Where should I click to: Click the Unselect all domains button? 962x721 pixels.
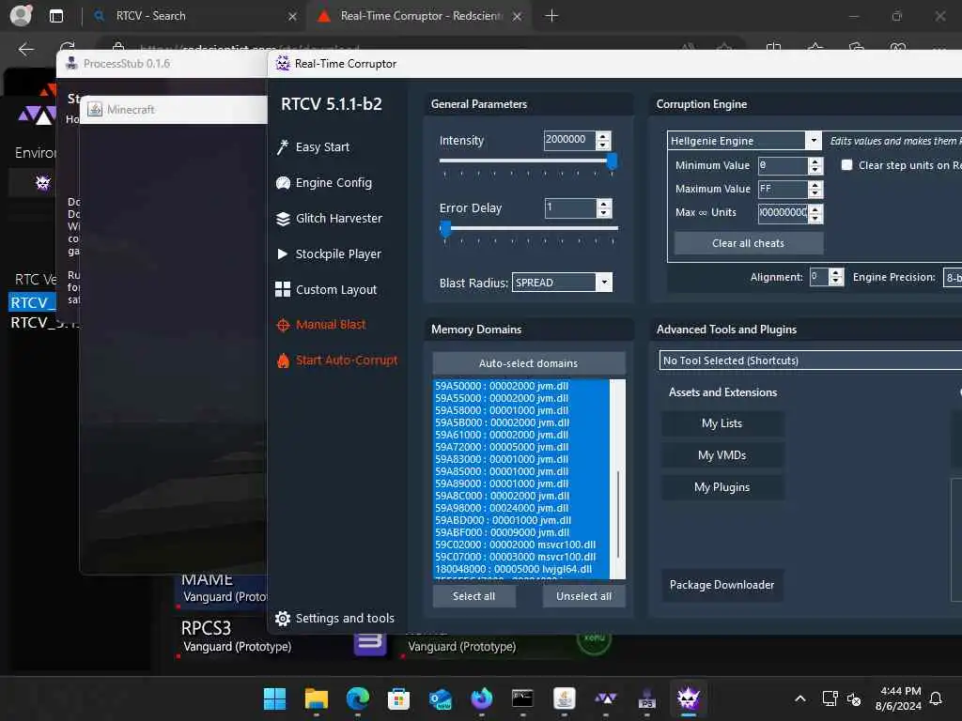(584, 596)
